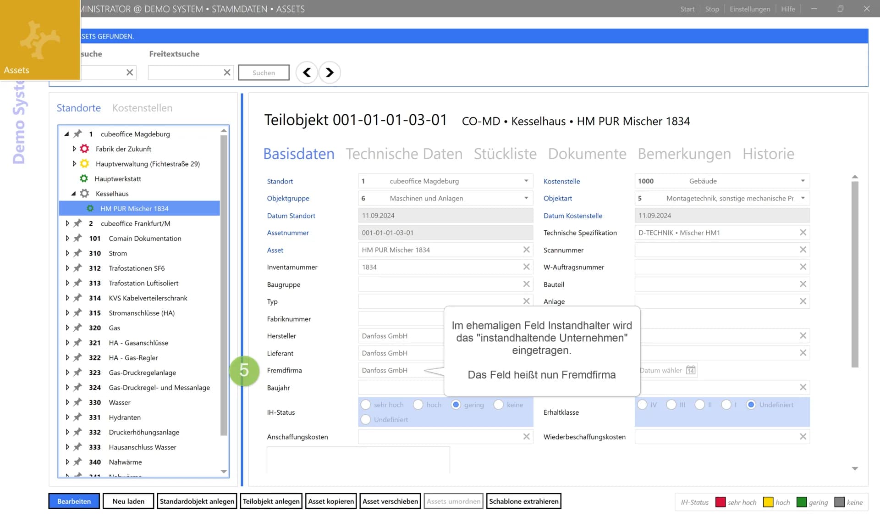Screen dimensions: 880x523
Task: Clear the Technische Spezifikation field X icon
Action: pos(803,233)
